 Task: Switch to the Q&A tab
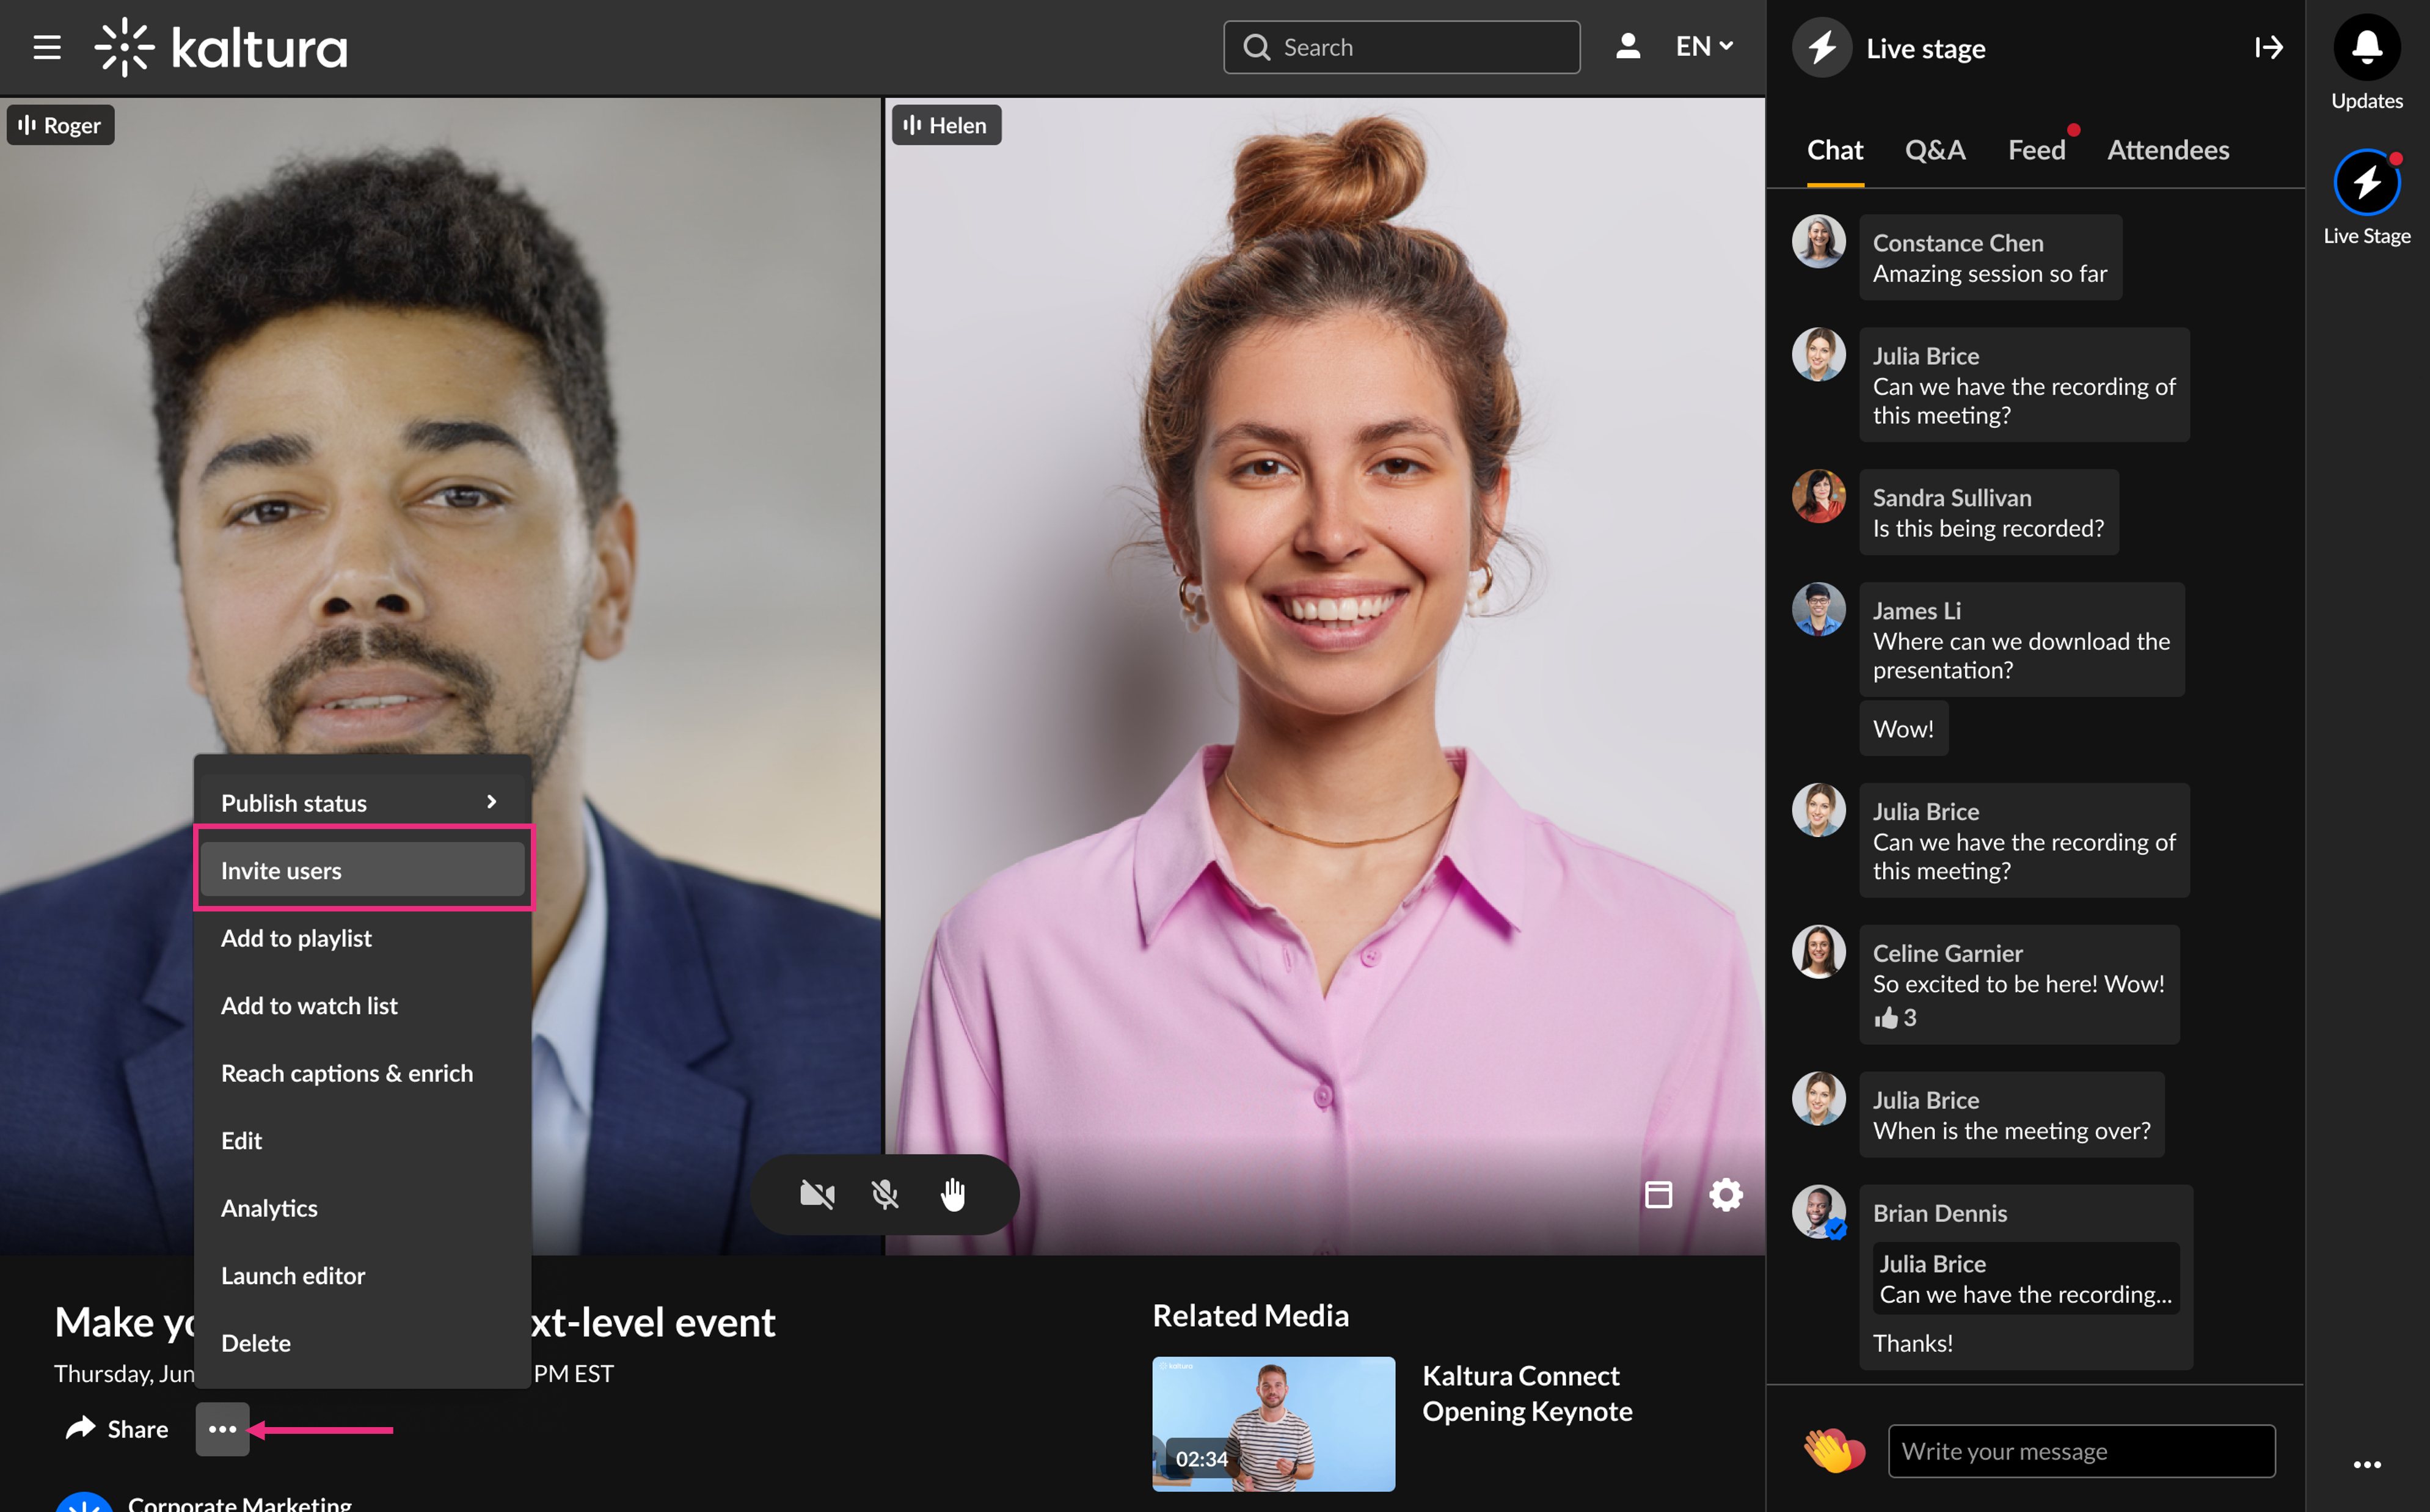click(x=1934, y=150)
